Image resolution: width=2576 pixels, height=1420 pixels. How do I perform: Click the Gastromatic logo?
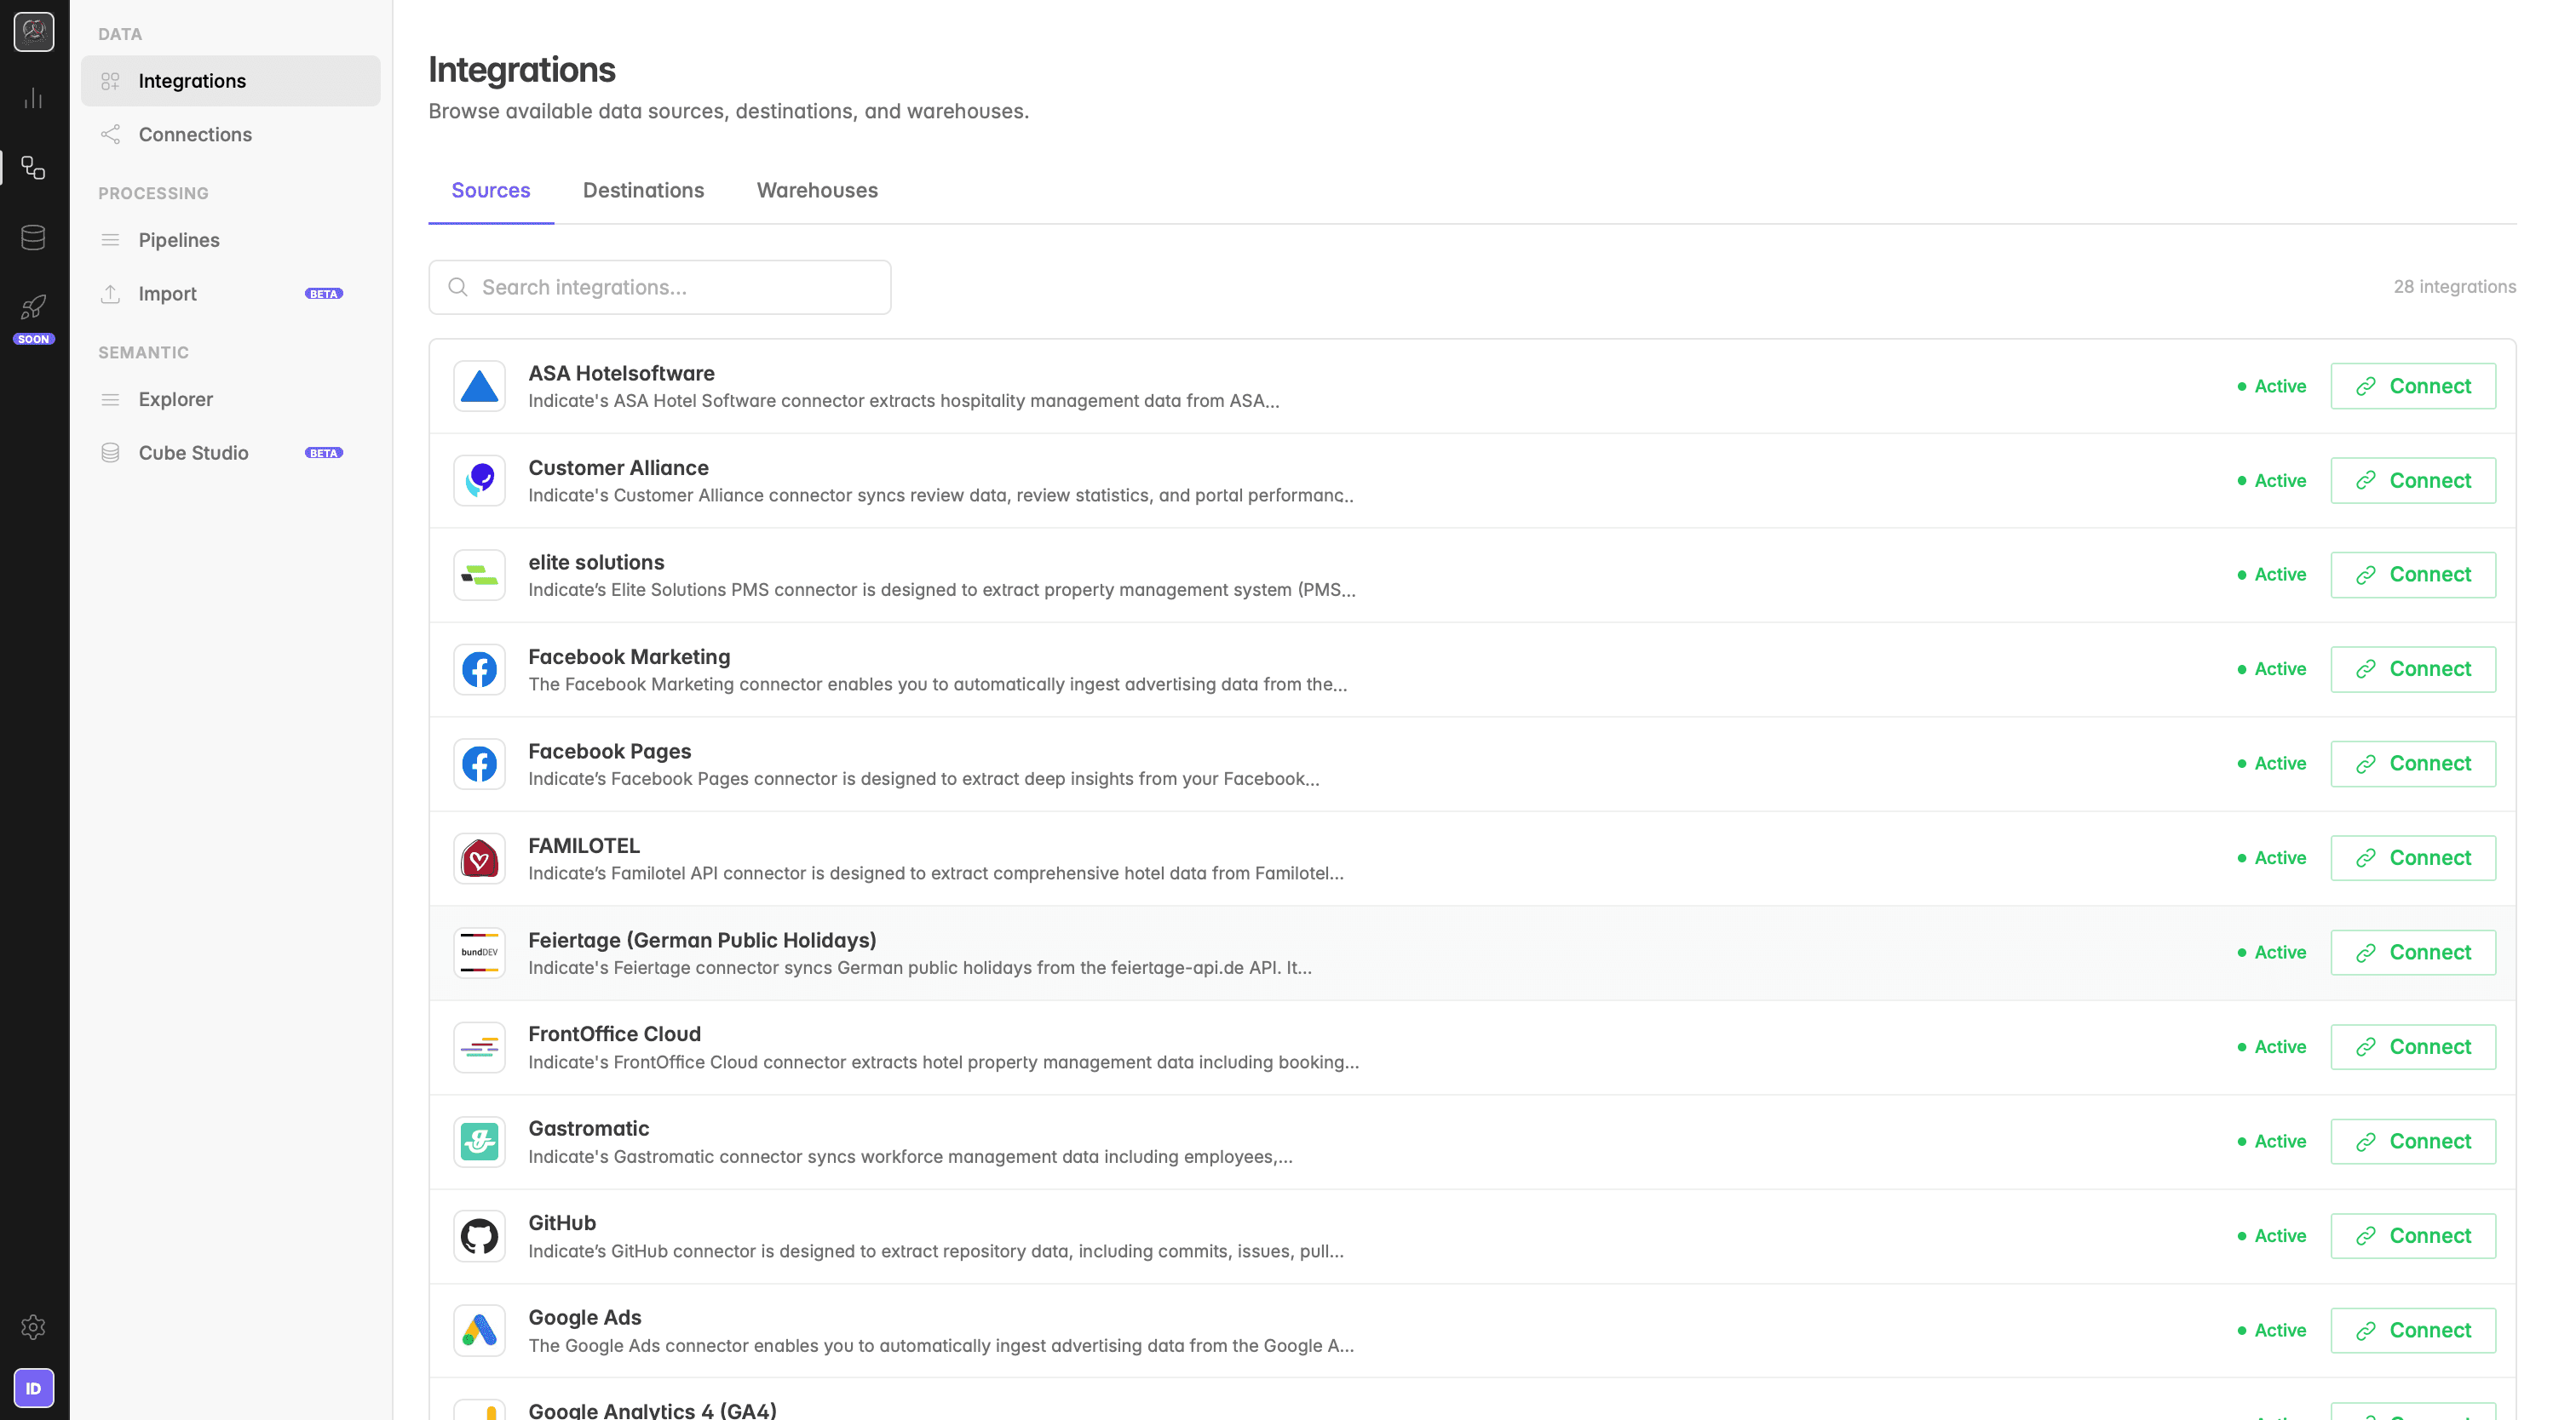[x=479, y=1142]
